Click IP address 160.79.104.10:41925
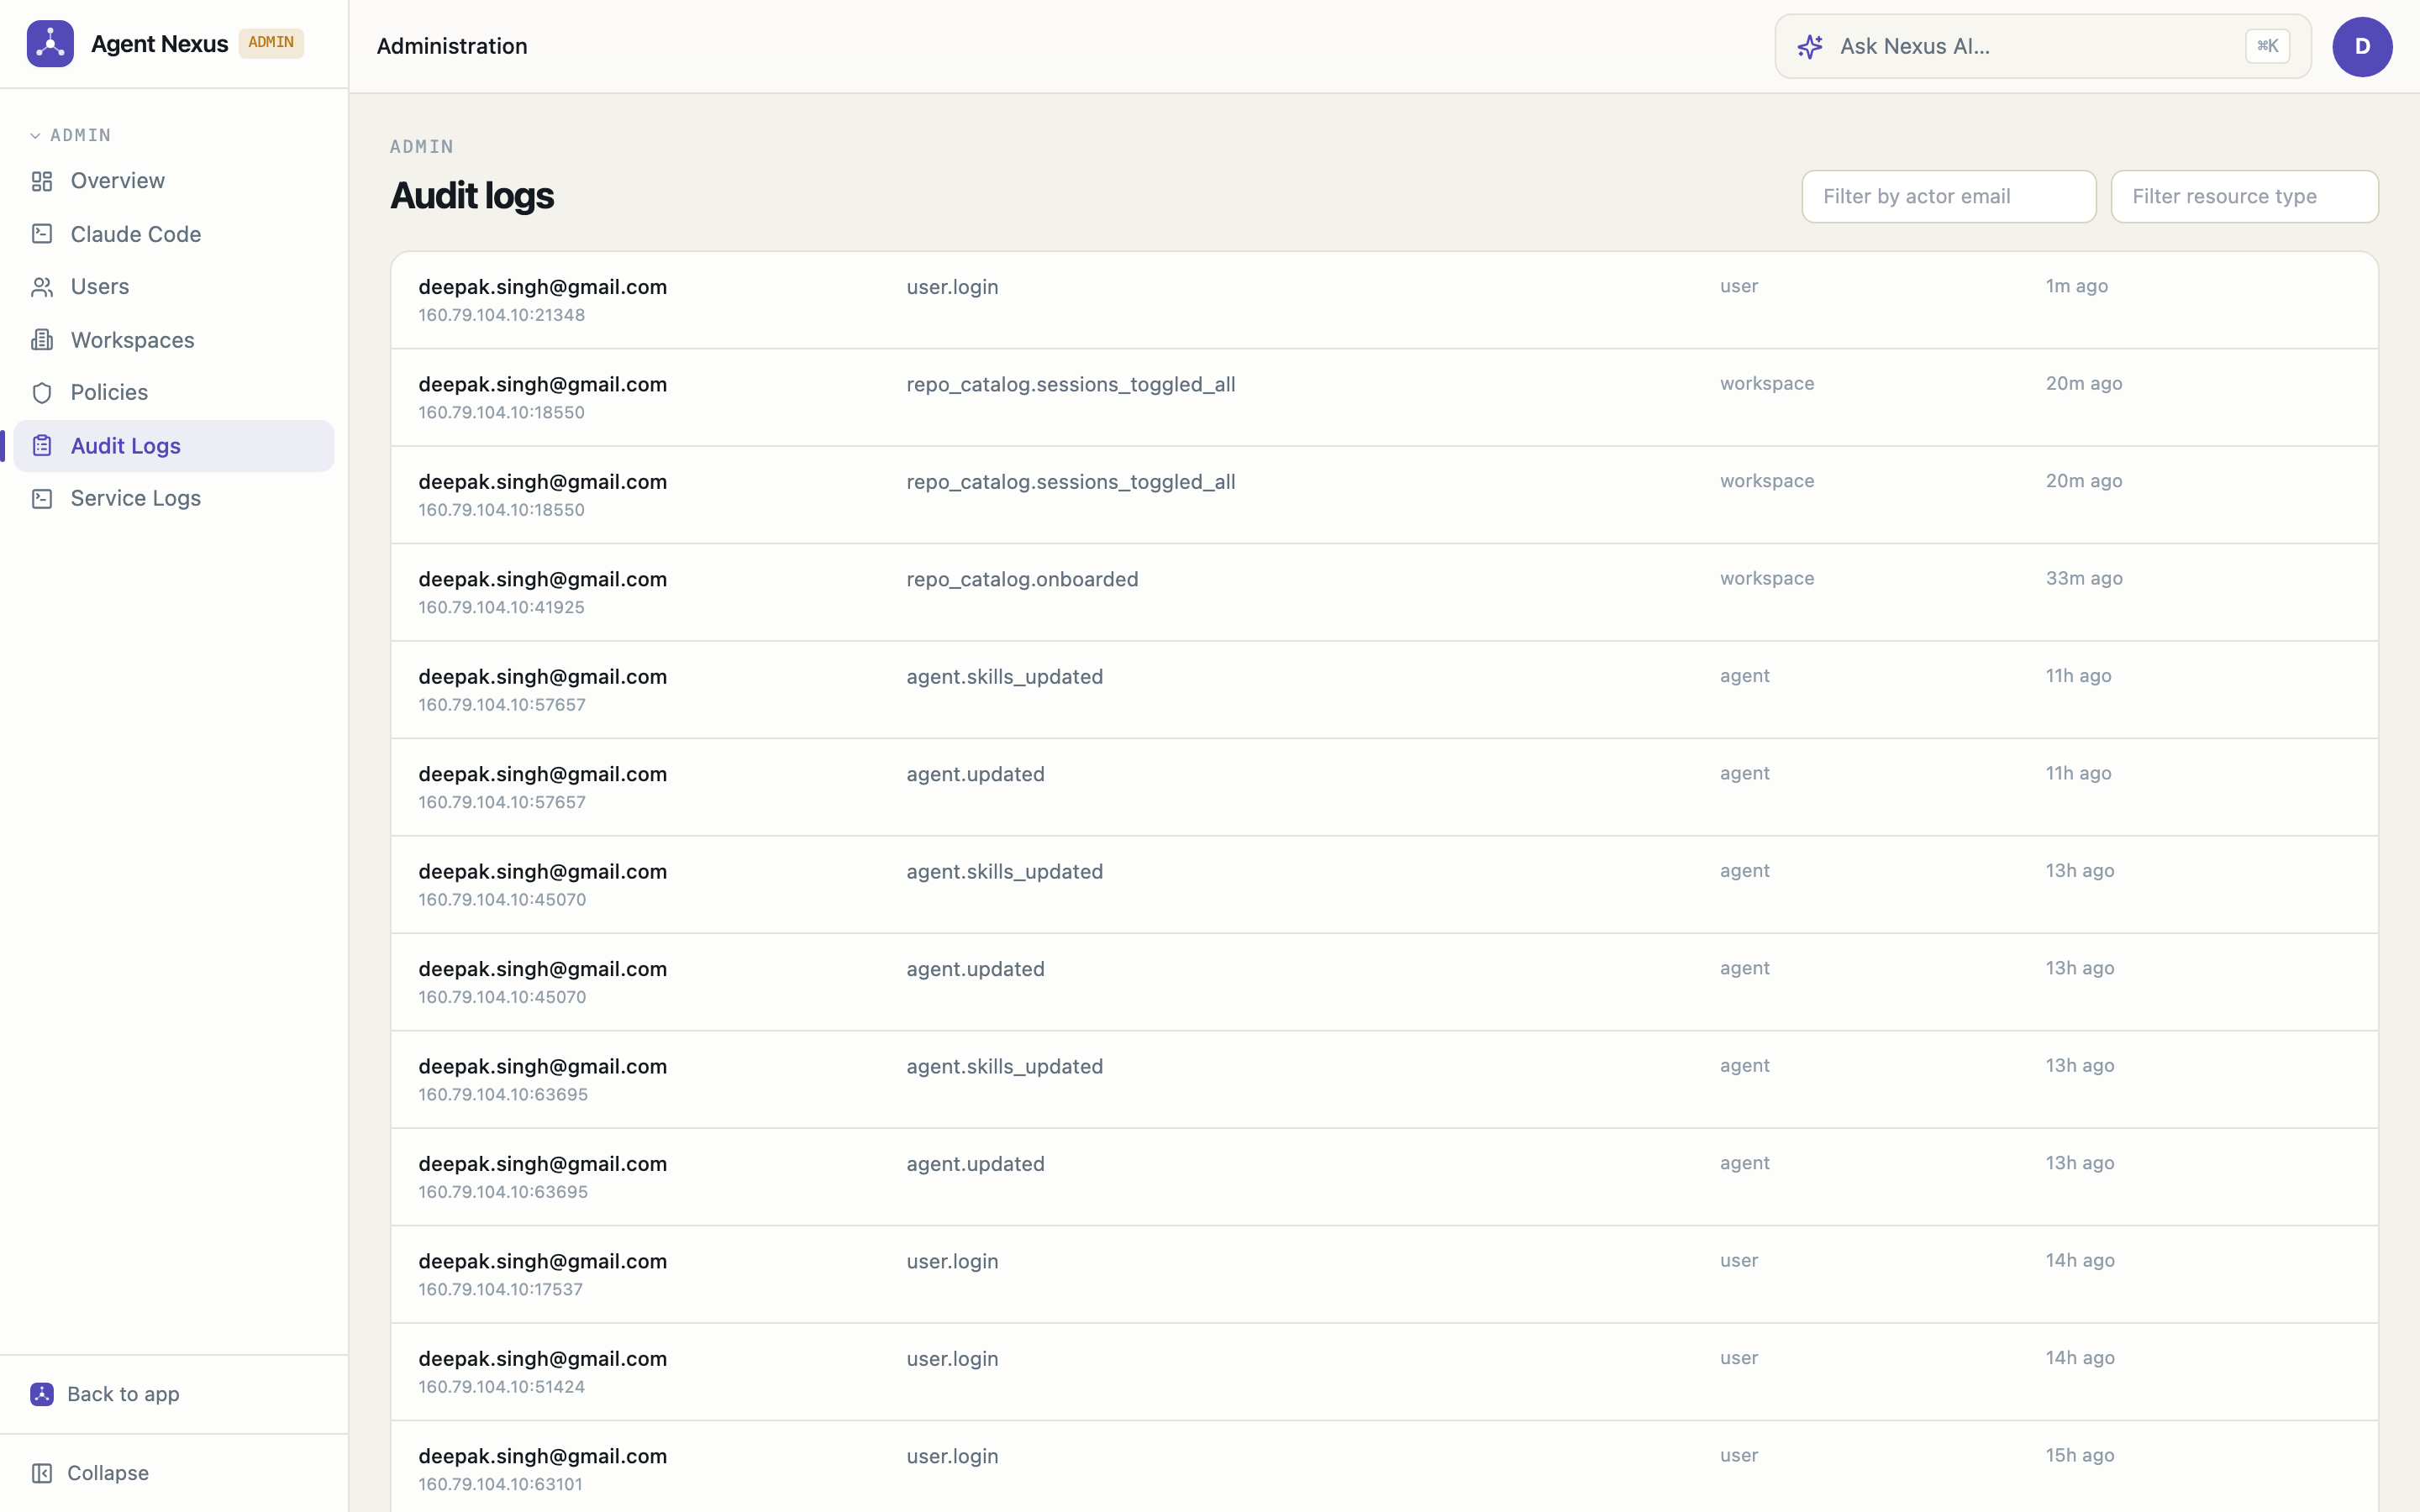The width and height of the screenshot is (2420, 1512). click(x=501, y=608)
